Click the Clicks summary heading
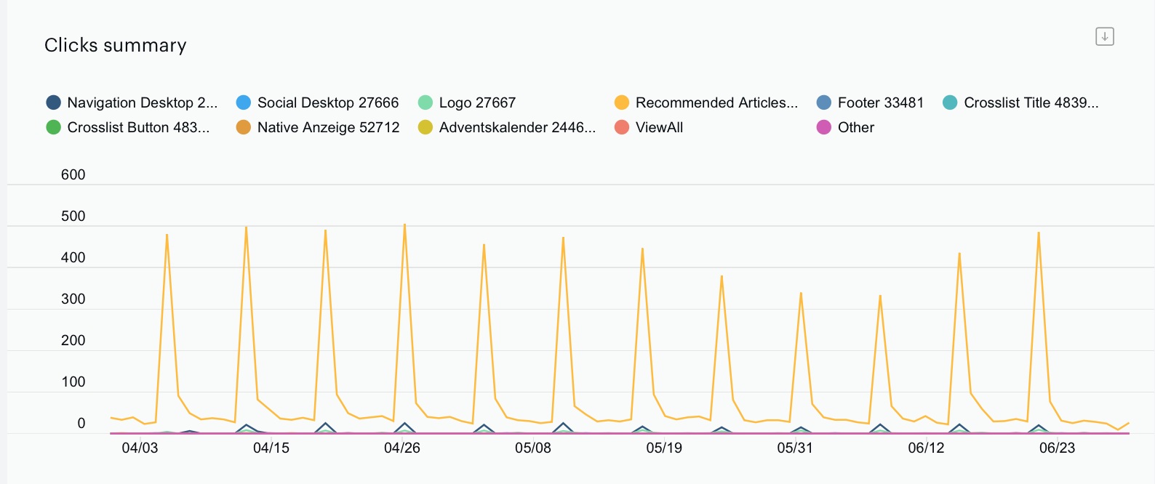Image resolution: width=1155 pixels, height=484 pixels. 116,45
